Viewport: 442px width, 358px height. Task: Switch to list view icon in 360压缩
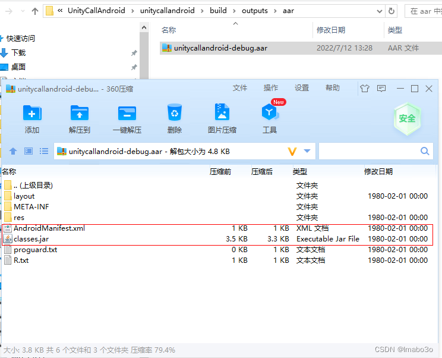click(44, 151)
